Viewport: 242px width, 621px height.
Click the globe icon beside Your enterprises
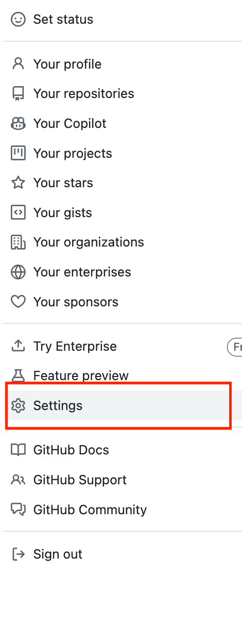coord(18,272)
